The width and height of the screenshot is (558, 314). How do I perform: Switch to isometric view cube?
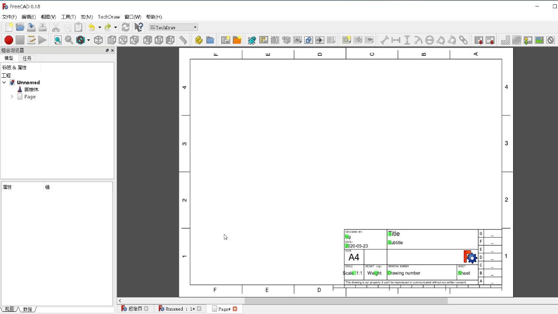(x=99, y=40)
